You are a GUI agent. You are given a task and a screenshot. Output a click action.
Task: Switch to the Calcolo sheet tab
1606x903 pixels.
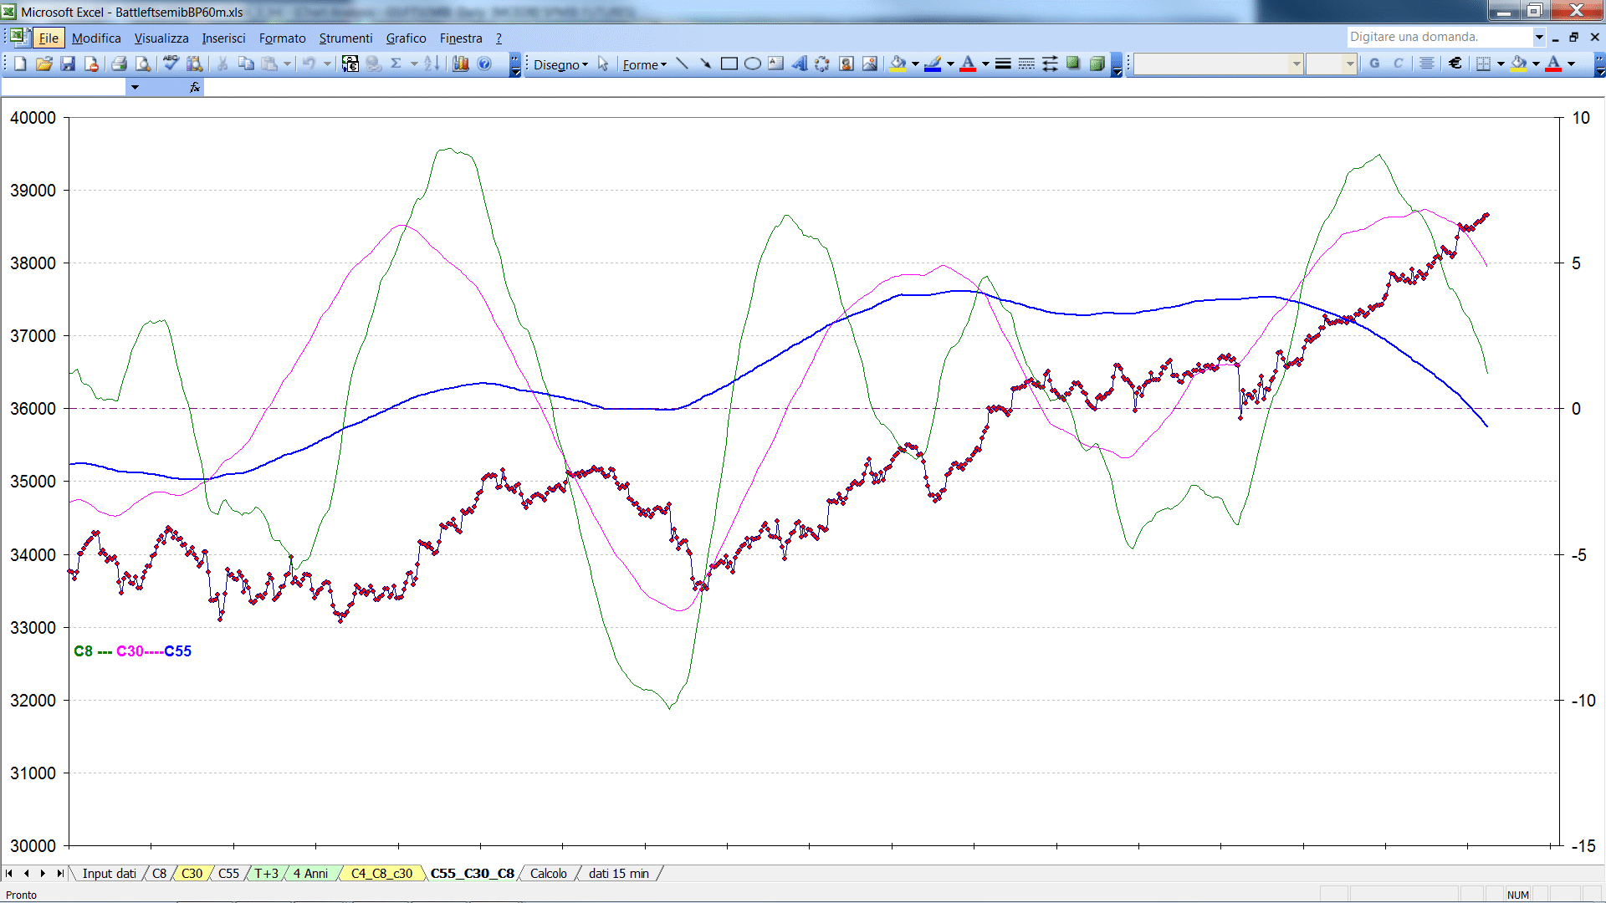(x=548, y=874)
